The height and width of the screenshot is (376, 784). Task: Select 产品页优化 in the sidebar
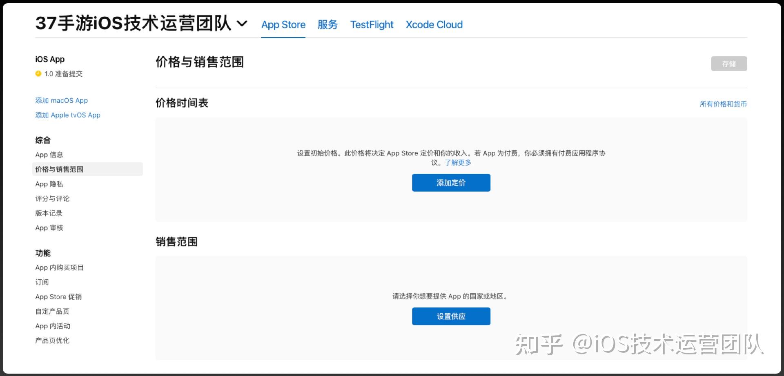point(52,341)
